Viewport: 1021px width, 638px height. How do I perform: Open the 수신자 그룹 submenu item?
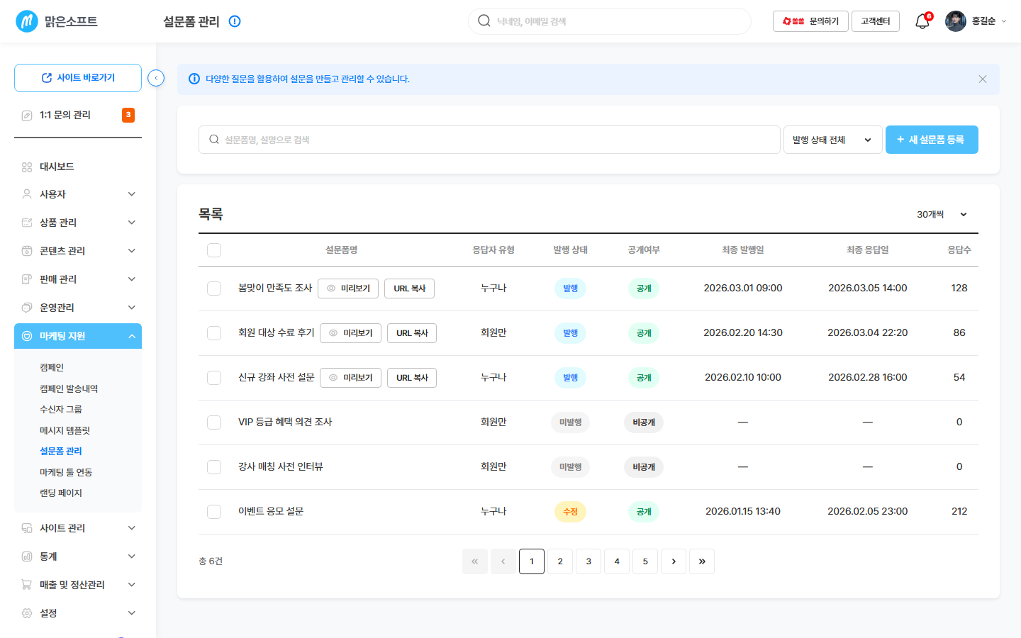pos(61,409)
